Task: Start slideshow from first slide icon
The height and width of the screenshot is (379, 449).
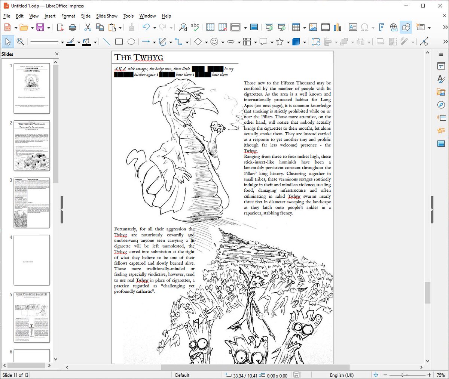Action: point(269,27)
